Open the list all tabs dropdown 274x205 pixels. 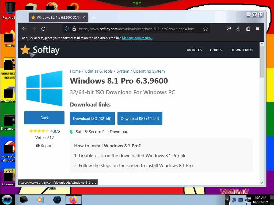click(x=229, y=17)
